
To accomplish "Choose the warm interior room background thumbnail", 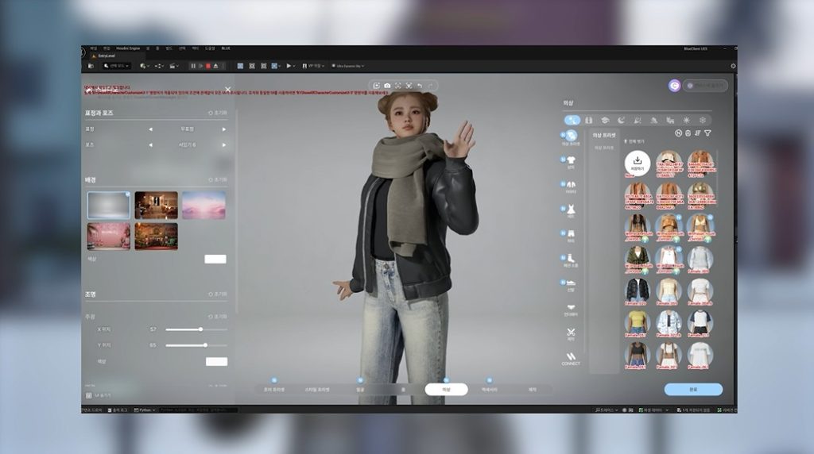I will point(157,206).
